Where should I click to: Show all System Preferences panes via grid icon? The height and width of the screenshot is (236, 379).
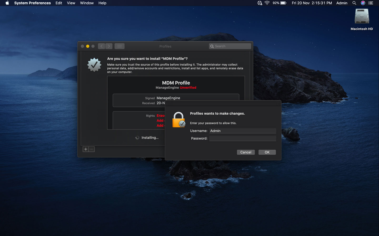tap(119, 46)
